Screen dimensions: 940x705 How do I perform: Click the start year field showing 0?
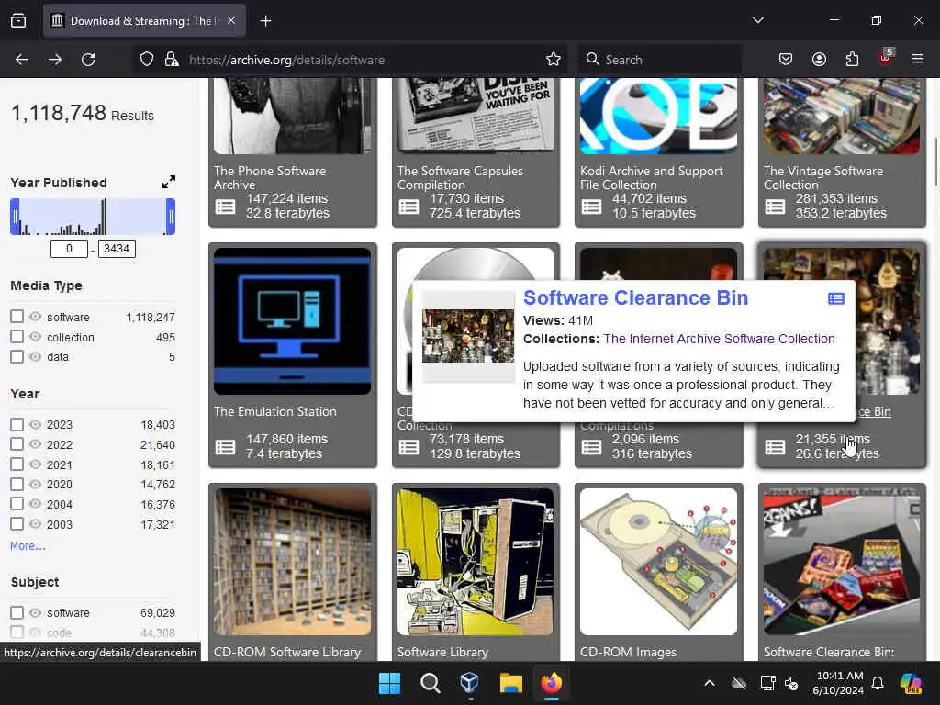pos(69,249)
